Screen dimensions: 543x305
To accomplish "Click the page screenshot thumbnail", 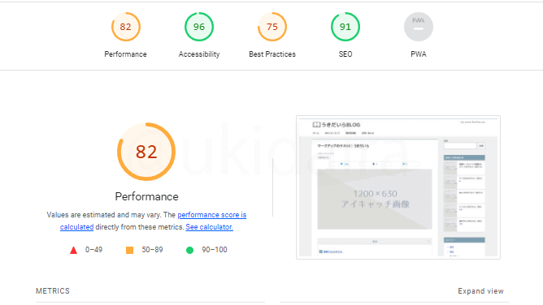I will point(398,187).
